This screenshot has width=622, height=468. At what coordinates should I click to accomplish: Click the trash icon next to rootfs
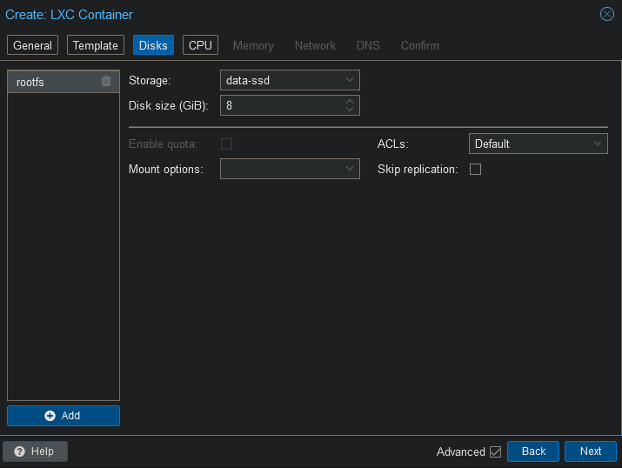click(x=106, y=82)
